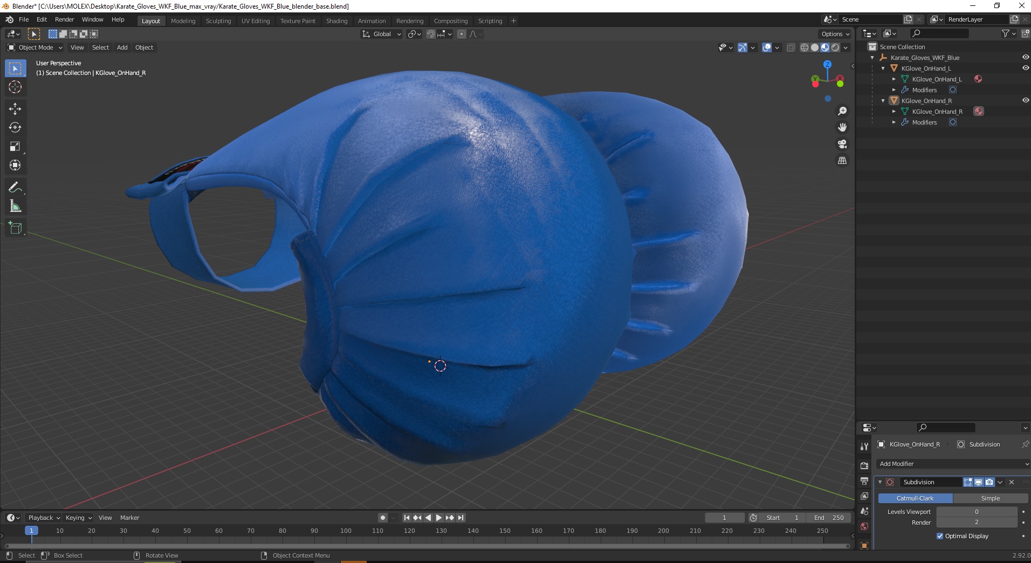The image size is (1031, 563).
Task: Toggle viewport overlays display
Action: [767, 47]
